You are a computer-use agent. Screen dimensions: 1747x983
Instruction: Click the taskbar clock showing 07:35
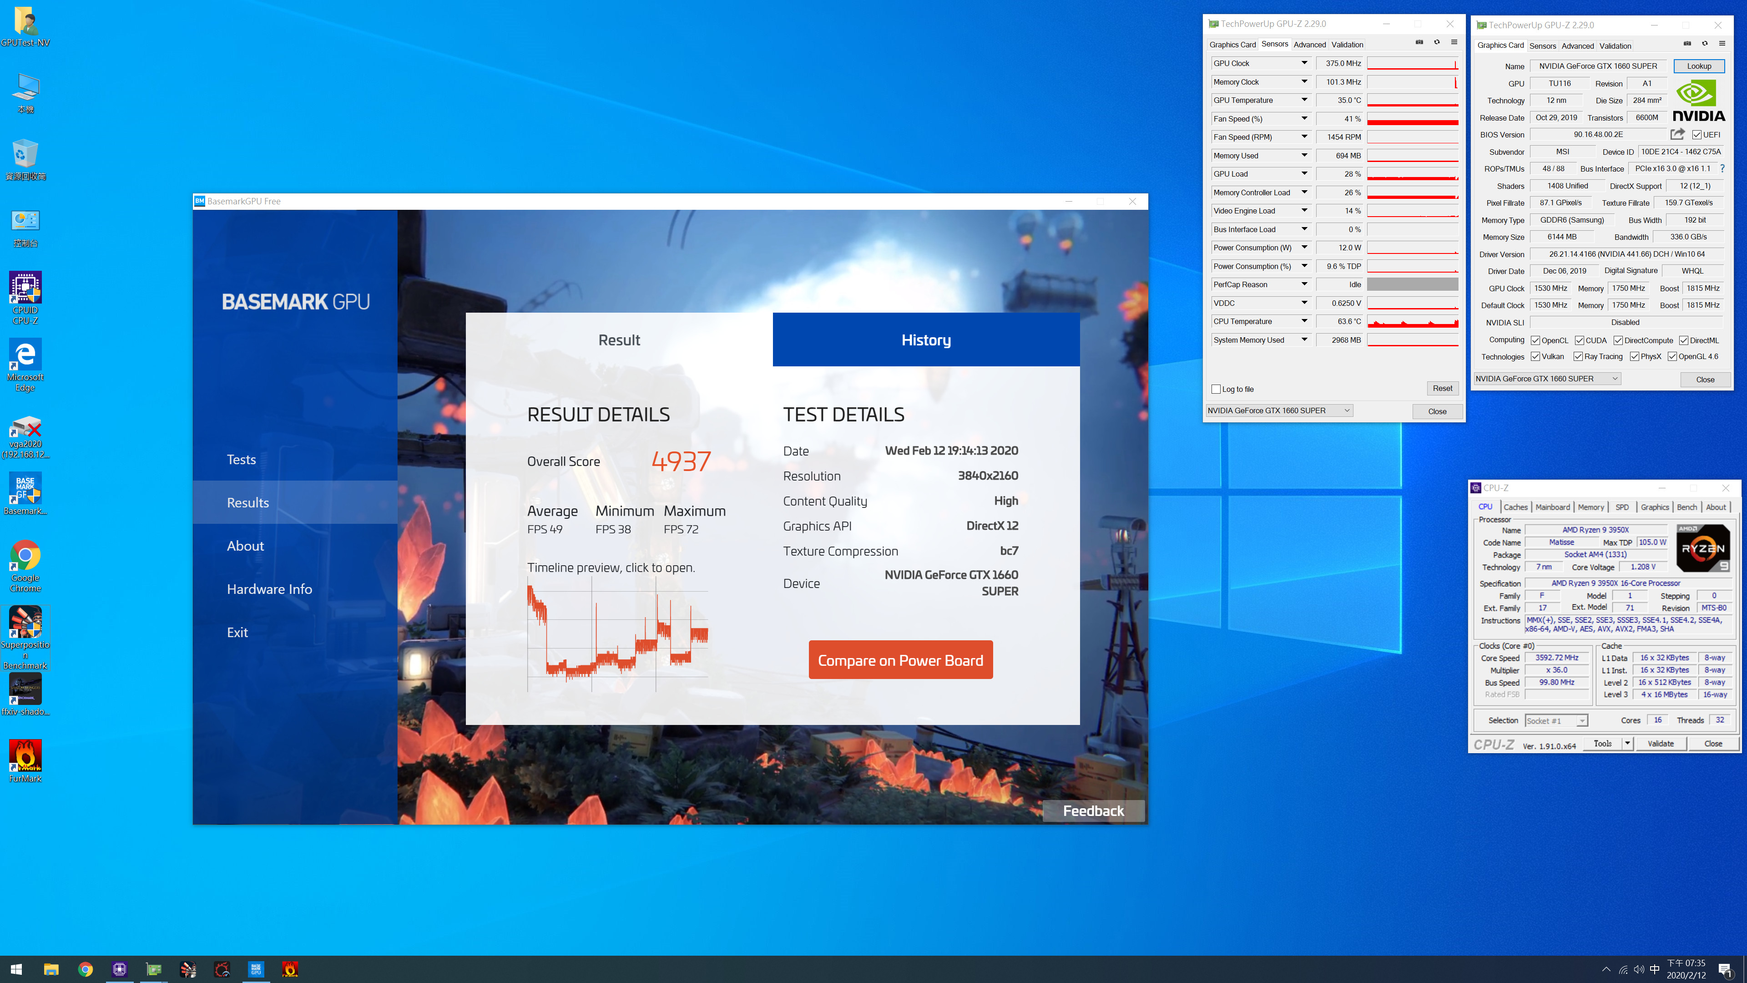(x=1686, y=969)
